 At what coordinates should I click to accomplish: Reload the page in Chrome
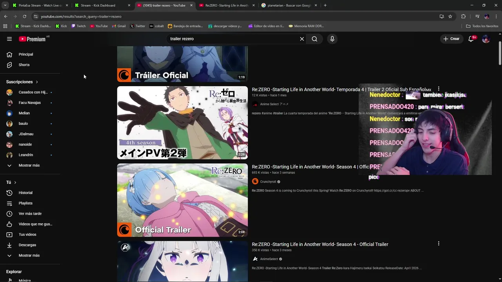(24, 16)
